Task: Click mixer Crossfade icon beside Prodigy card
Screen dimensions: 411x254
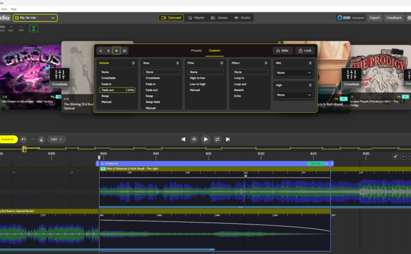Action: (x=351, y=78)
